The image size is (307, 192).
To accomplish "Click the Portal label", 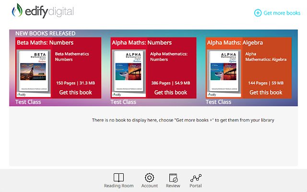I will [x=196, y=186].
